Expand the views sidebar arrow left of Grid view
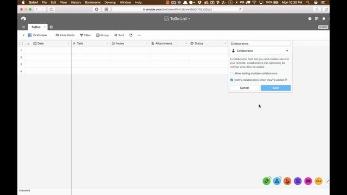The image size is (347, 195). click(23, 35)
